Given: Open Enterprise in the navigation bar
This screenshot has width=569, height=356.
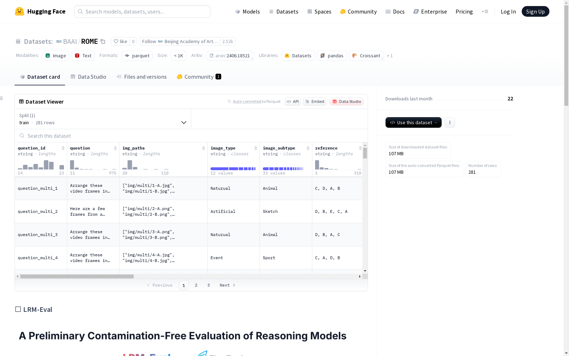Looking at the screenshot, I should [x=430, y=12].
